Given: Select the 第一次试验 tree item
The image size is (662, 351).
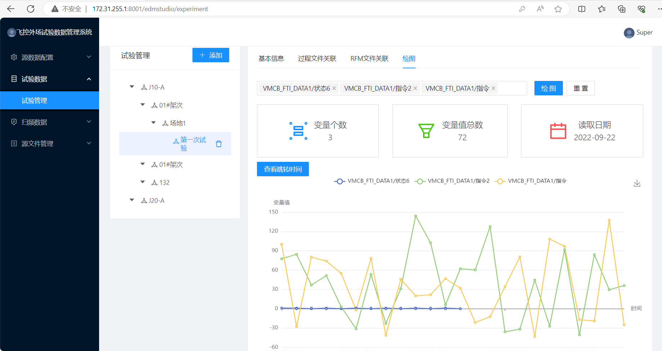Looking at the screenshot, I should click(x=175, y=144).
